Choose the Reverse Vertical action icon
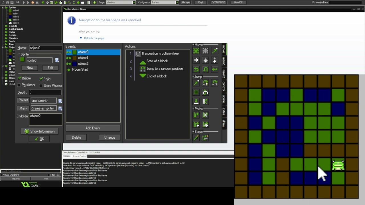Viewport: 365px width, 205px height. pos(205,69)
